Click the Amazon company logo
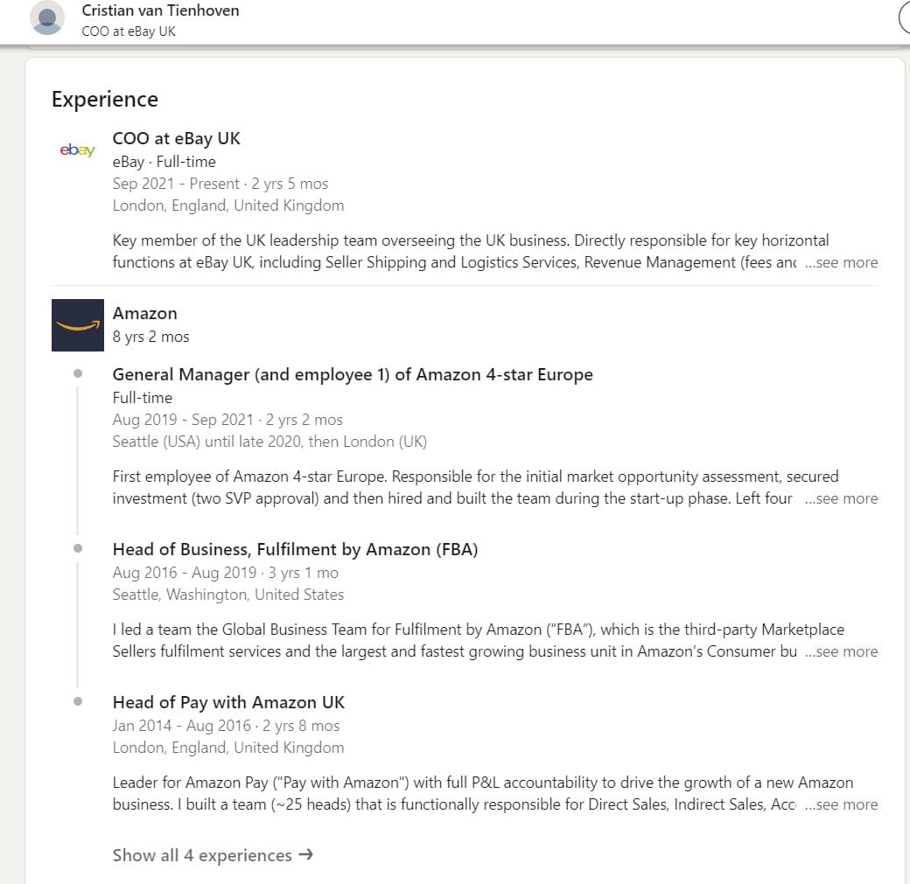This screenshot has width=910, height=884. pyautogui.click(x=77, y=325)
